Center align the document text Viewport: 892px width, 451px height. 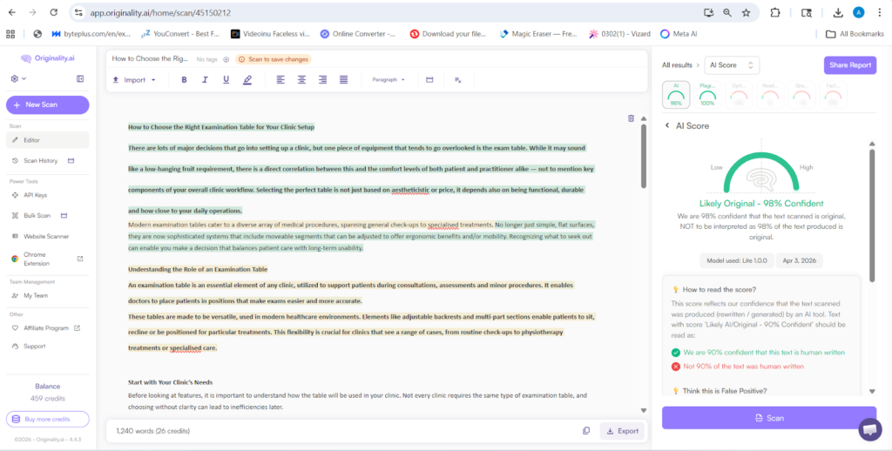click(x=301, y=80)
